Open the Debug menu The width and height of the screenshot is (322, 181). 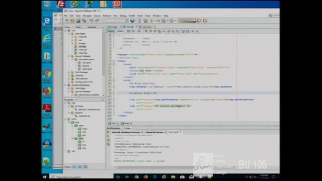123,16
